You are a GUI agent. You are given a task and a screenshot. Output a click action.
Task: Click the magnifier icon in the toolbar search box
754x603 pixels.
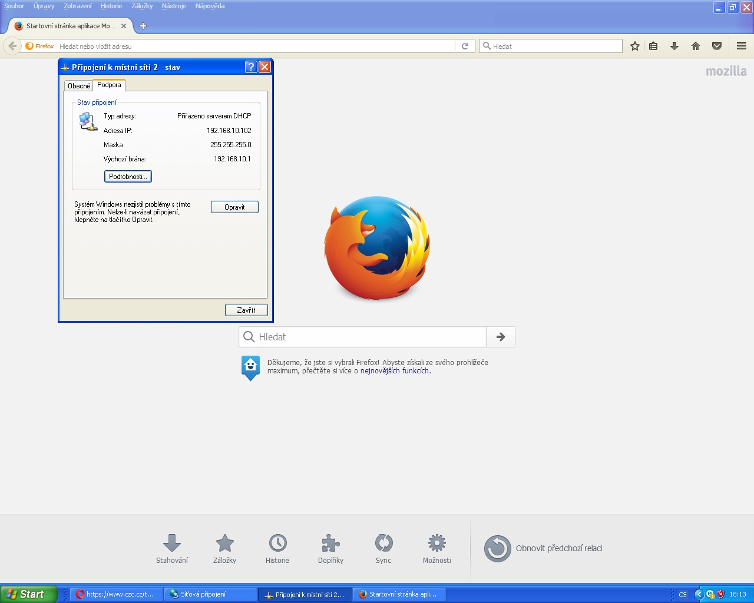pos(487,46)
